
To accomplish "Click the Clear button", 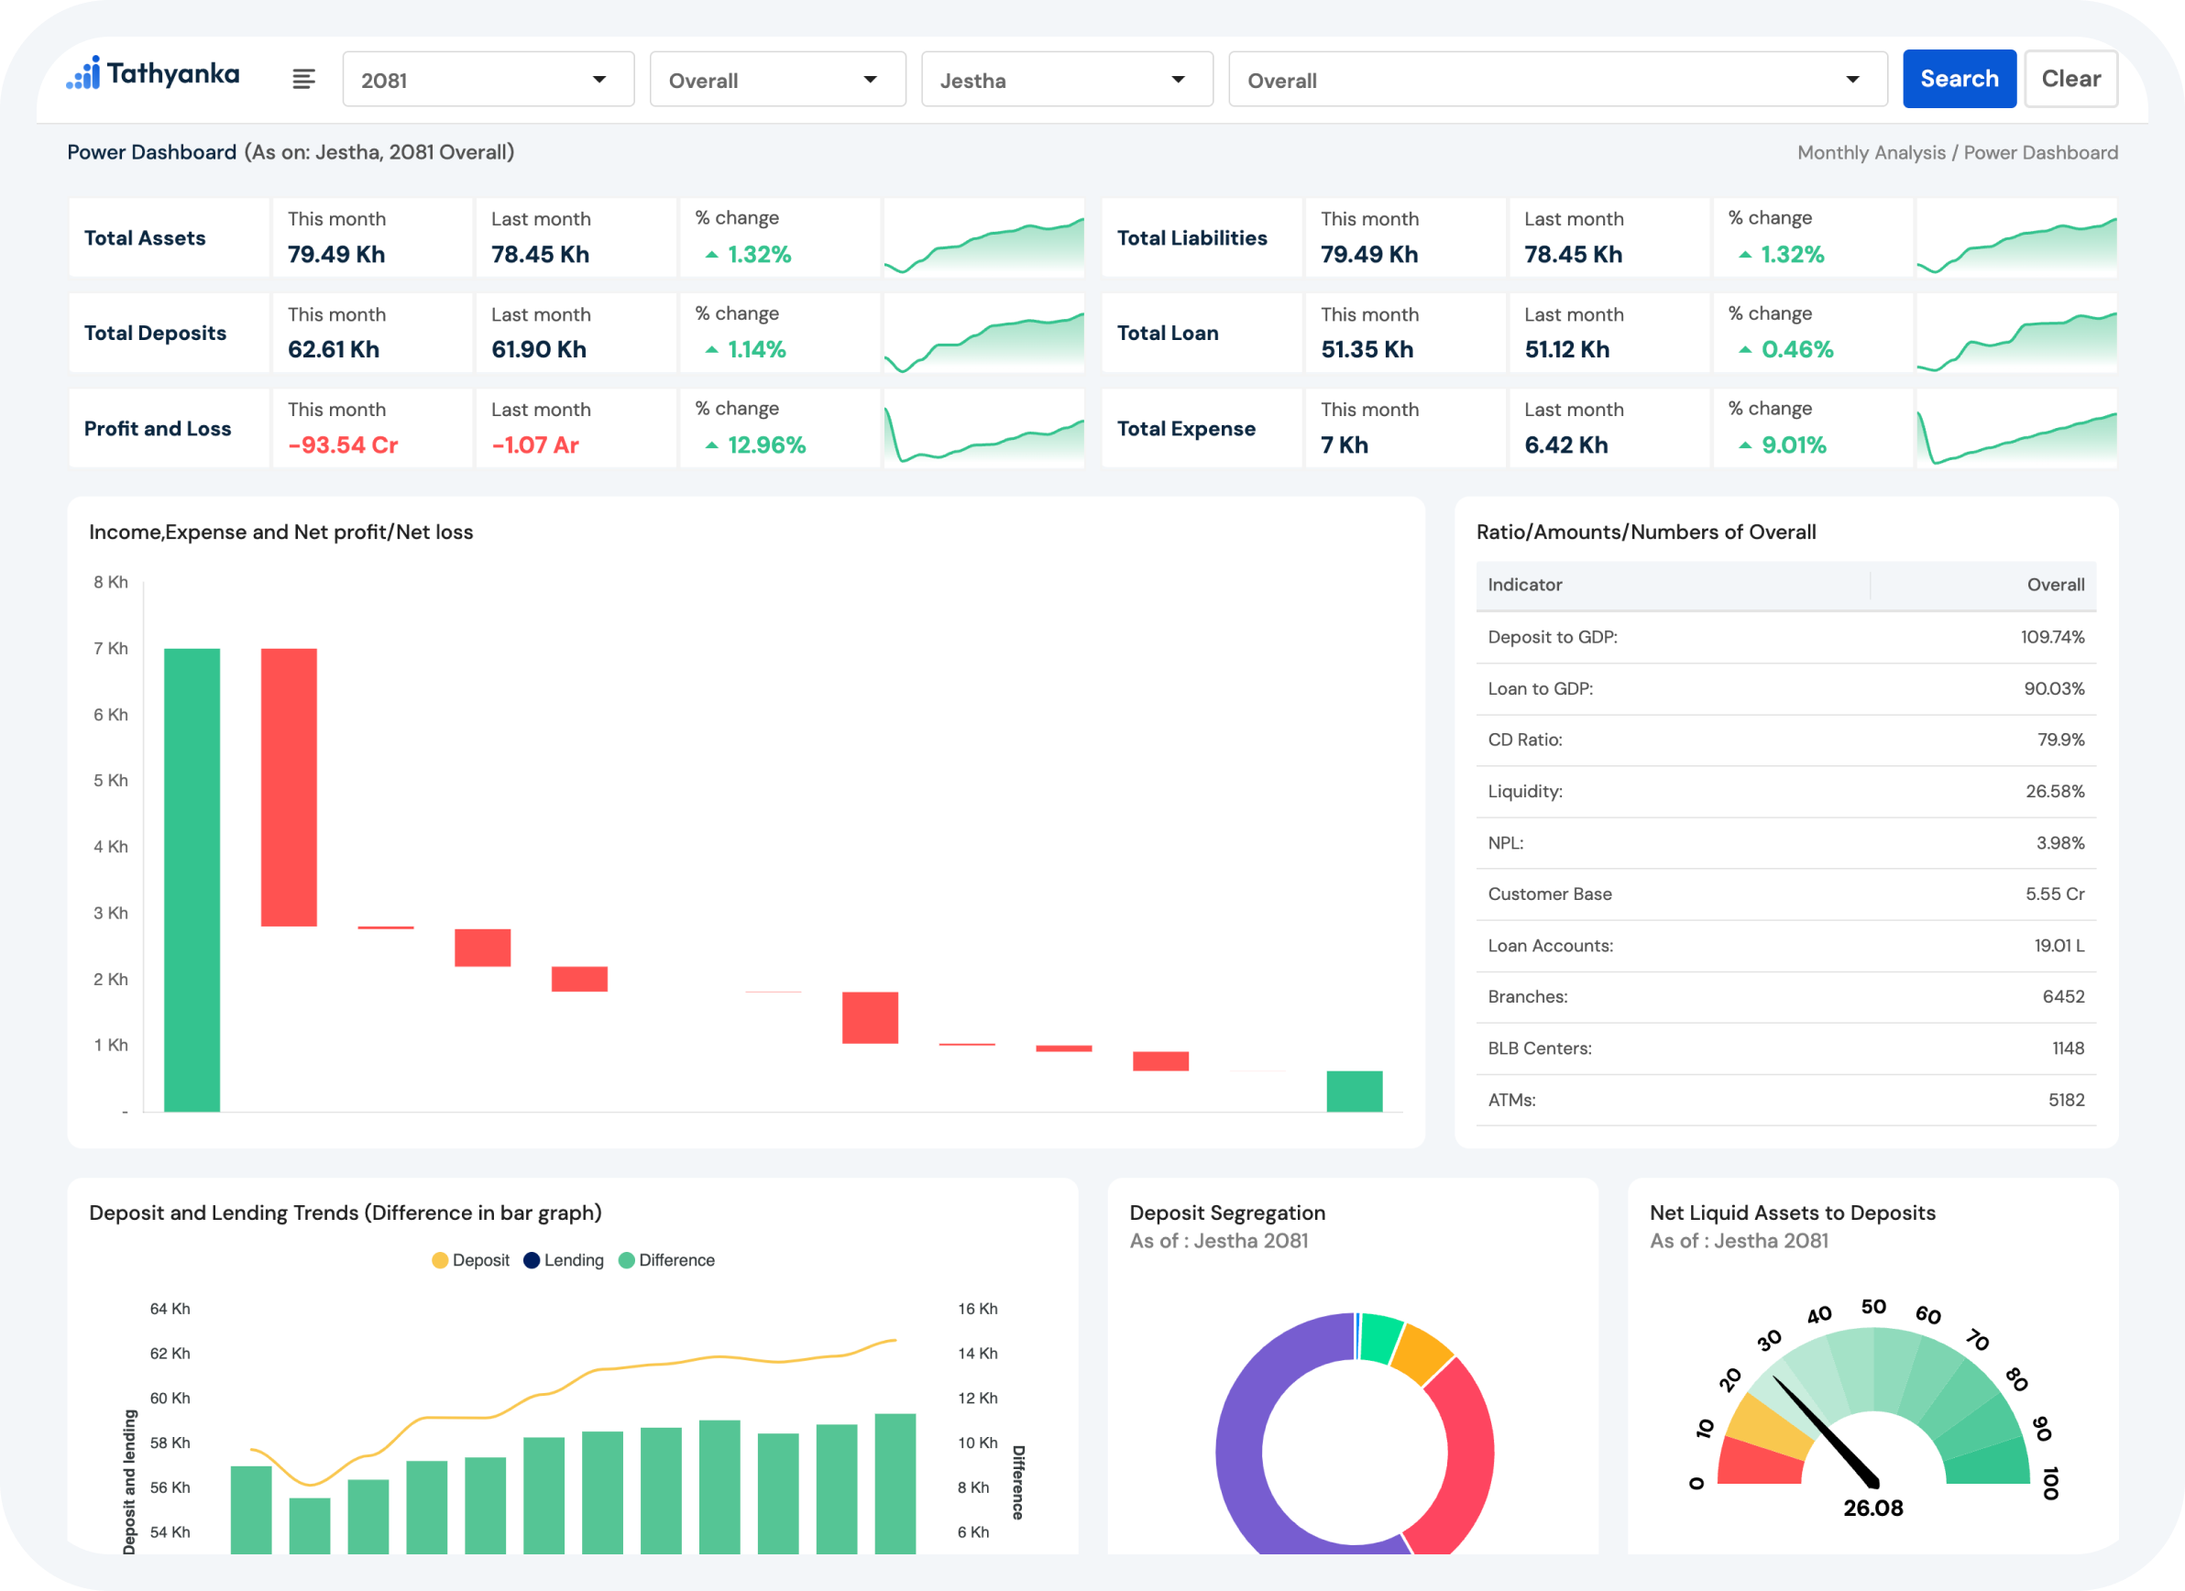I will pos(2070,79).
